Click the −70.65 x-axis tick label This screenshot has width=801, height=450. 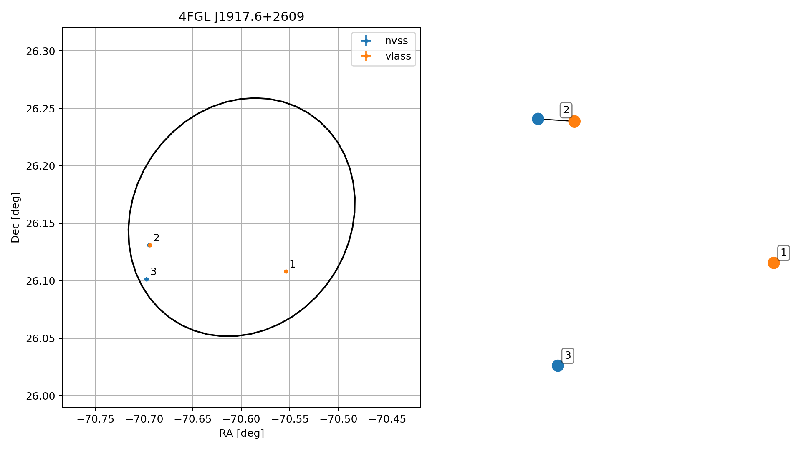[x=193, y=419]
